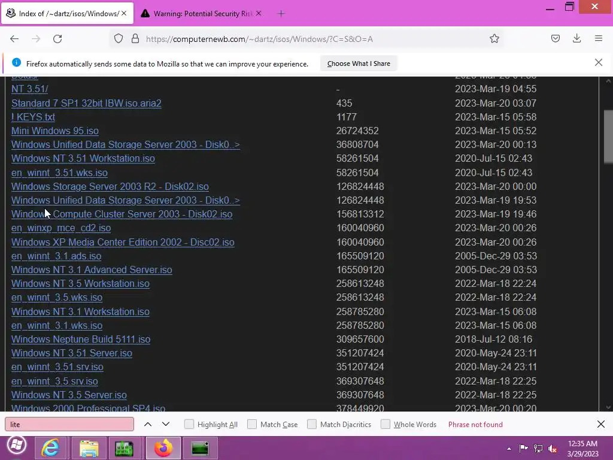613x460 pixels.
Task: Launch Internet Explorer from taskbar
Action: (50, 448)
